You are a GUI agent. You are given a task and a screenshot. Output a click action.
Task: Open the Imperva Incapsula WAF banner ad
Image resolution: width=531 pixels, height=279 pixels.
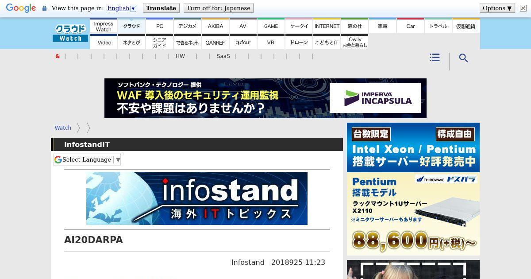click(265, 98)
